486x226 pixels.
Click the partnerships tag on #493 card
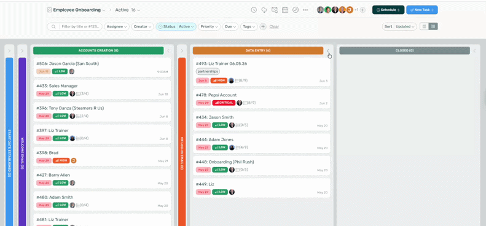coord(208,71)
